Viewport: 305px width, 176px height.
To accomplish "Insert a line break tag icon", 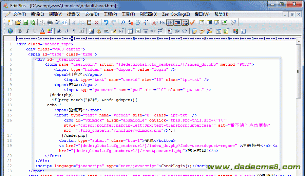I will pyautogui.click(x=66, y=31).
